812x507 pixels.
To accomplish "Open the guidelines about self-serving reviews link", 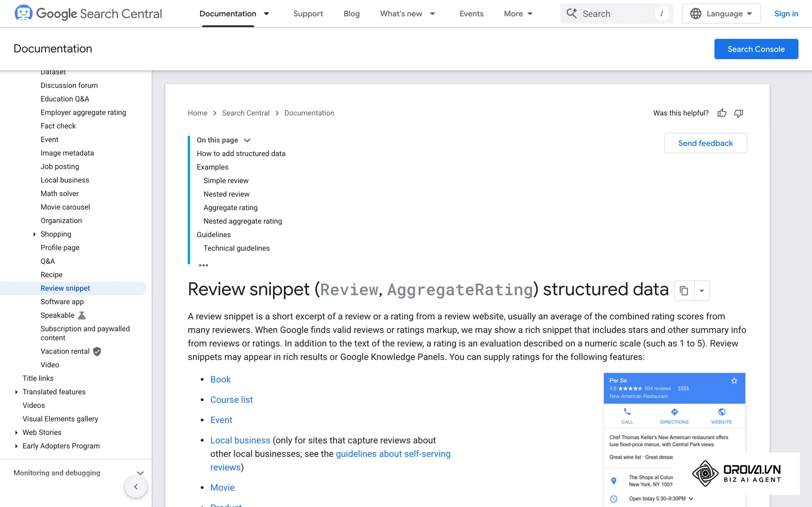I will click(393, 454).
